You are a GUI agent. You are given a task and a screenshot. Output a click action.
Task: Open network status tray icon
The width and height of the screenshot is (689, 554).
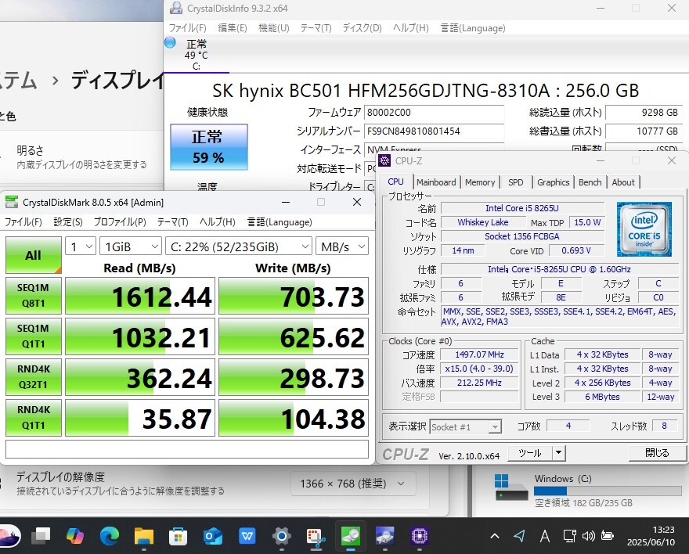(x=569, y=535)
